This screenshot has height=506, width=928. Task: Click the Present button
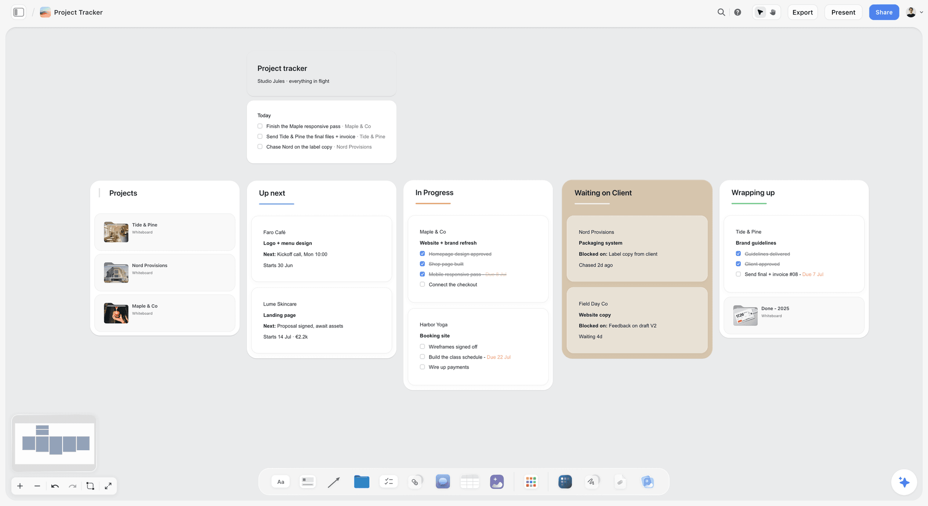pyautogui.click(x=843, y=12)
